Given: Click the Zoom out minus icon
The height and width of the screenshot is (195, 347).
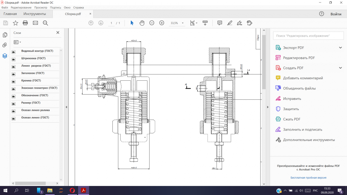Looking at the screenshot, I should tap(152, 23).
